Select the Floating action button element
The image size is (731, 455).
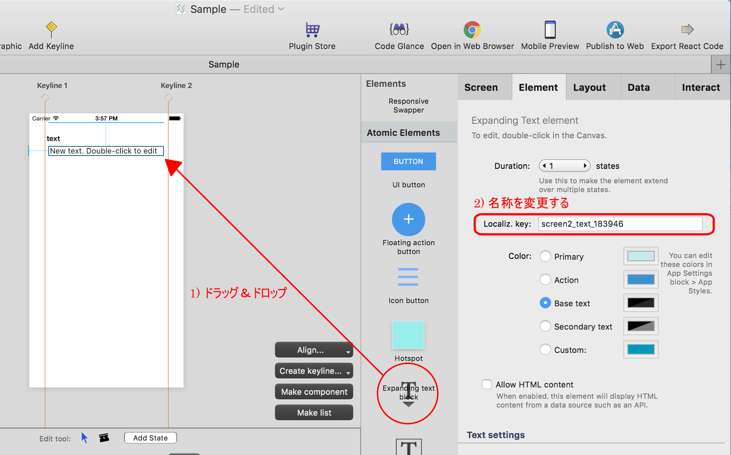pyautogui.click(x=408, y=219)
